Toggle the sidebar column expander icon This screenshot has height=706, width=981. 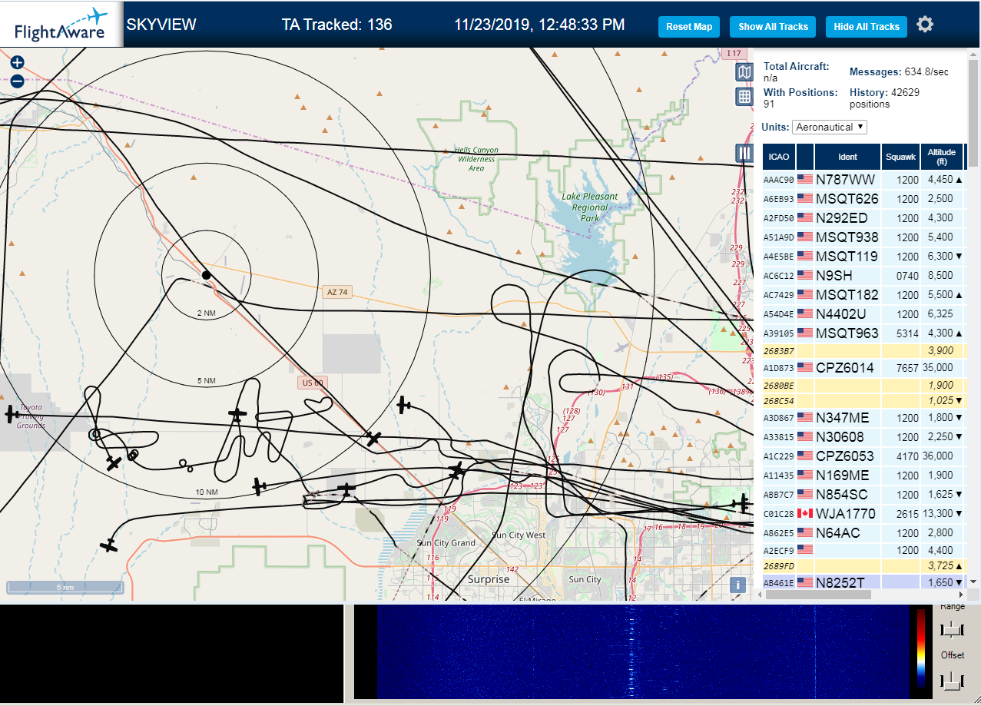click(x=744, y=152)
